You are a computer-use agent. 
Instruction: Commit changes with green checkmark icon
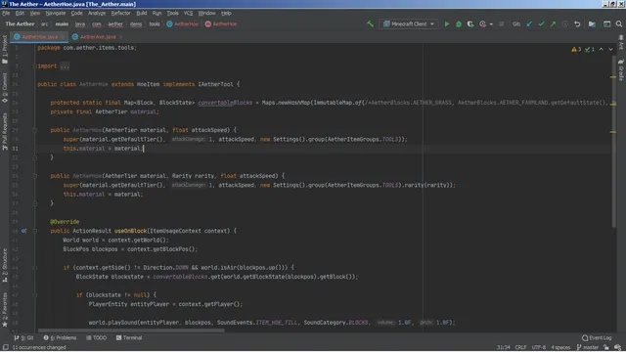(541, 23)
